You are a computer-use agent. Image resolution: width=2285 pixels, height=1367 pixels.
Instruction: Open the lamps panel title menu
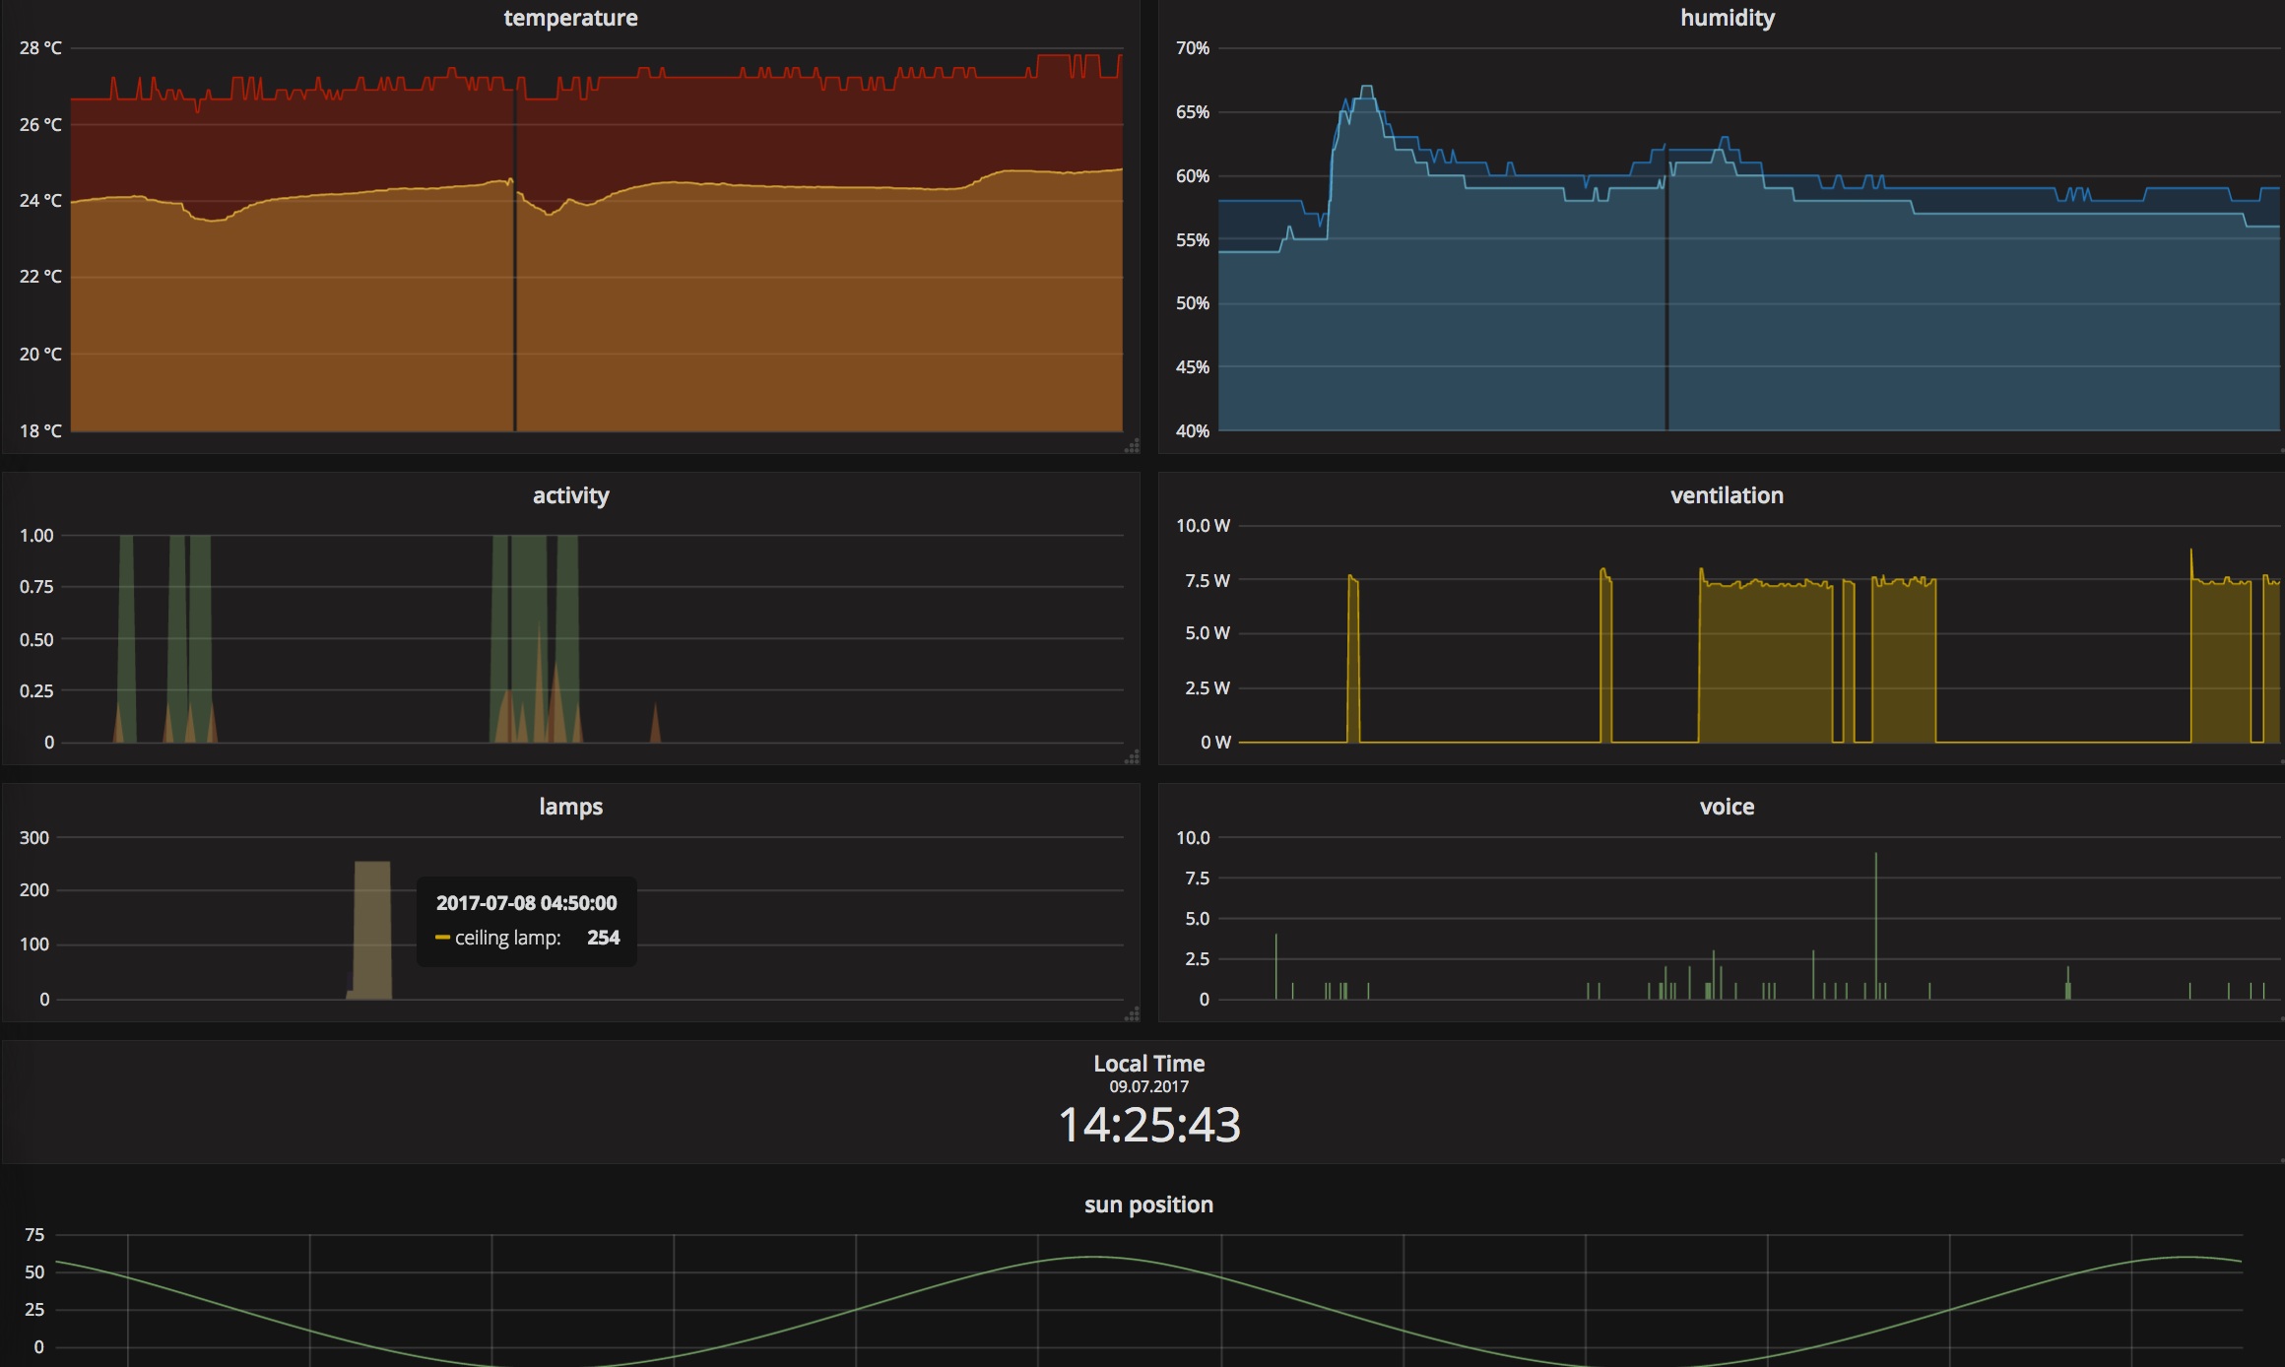[570, 807]
